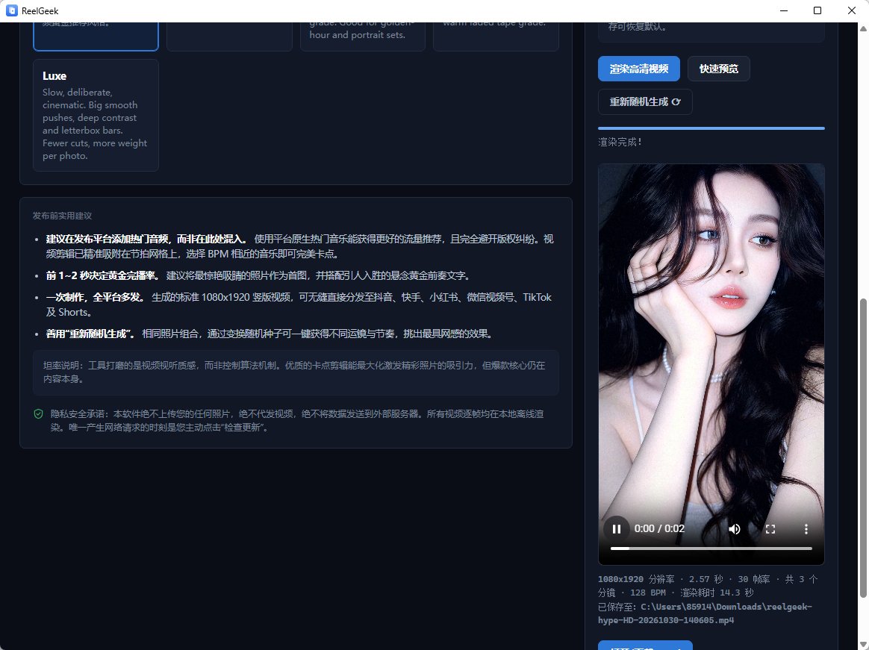The height and width of the screenshot is (650, 869).
Task: Open the video player more options menu
Action: click(x=806, y=528)
